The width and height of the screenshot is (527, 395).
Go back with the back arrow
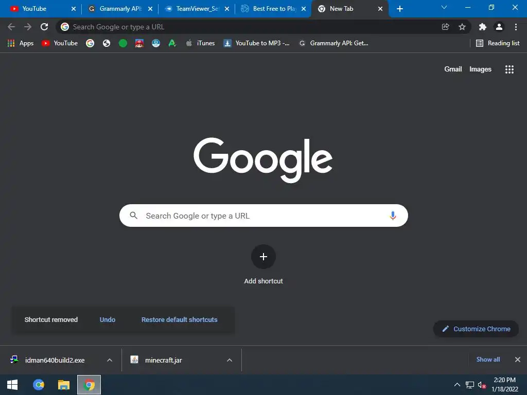click(11, 27)
